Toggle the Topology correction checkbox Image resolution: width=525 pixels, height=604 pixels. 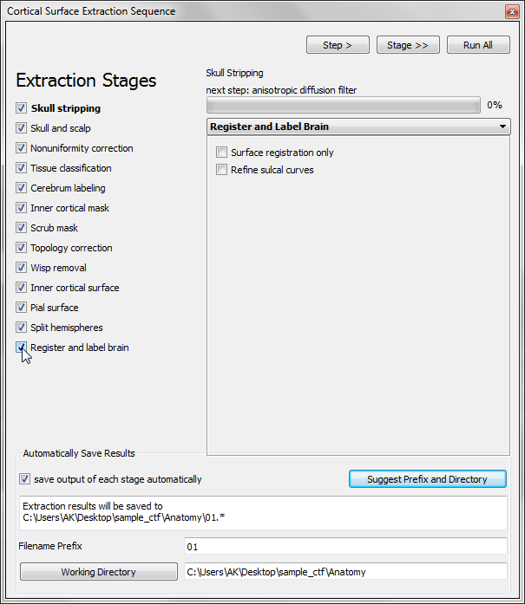click(x=22, y=248)
